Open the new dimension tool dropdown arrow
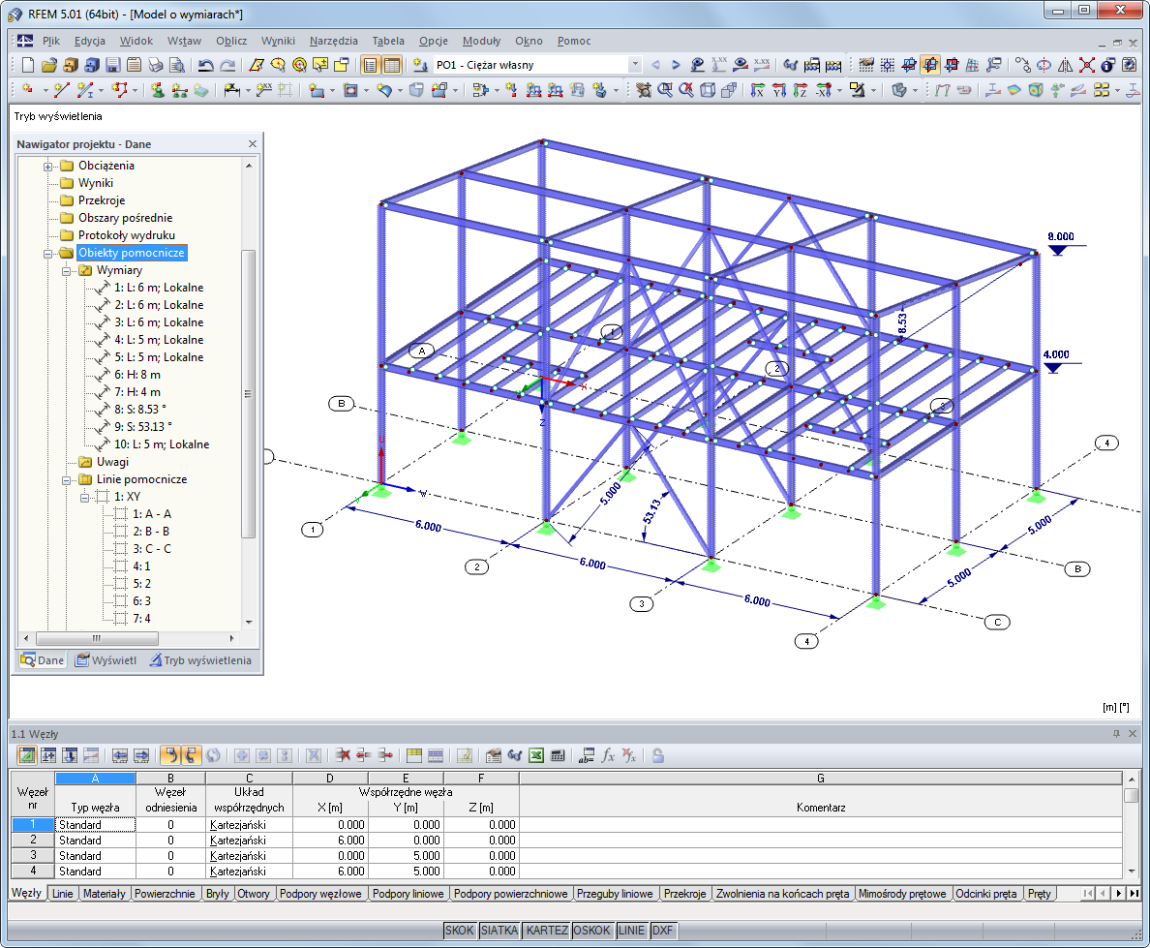 248,91
